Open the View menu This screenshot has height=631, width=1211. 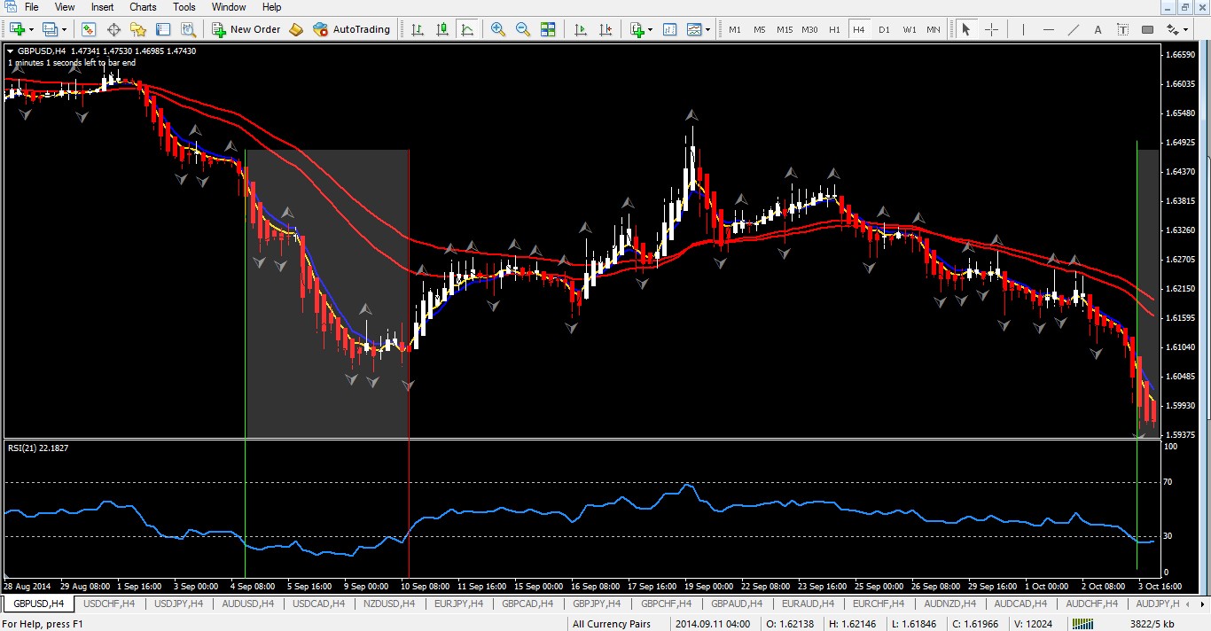[x=65, y=7]
